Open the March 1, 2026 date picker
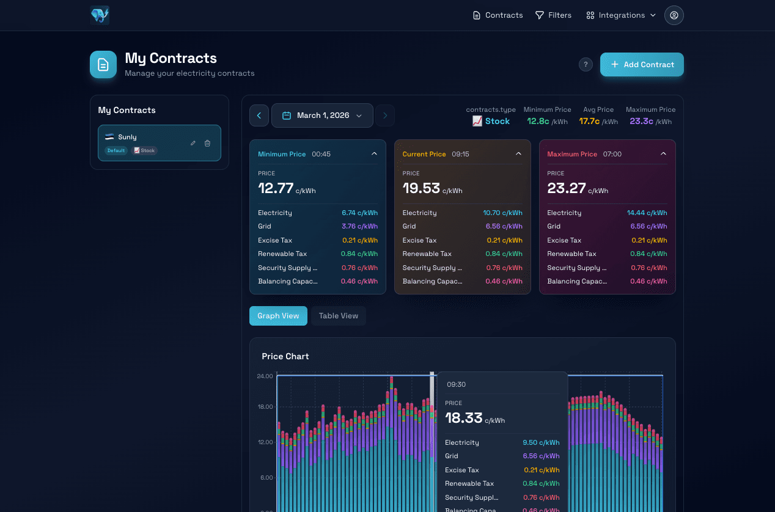Image resolution: width=775 pixels, height=512 pixels. (x=322, y=115)
